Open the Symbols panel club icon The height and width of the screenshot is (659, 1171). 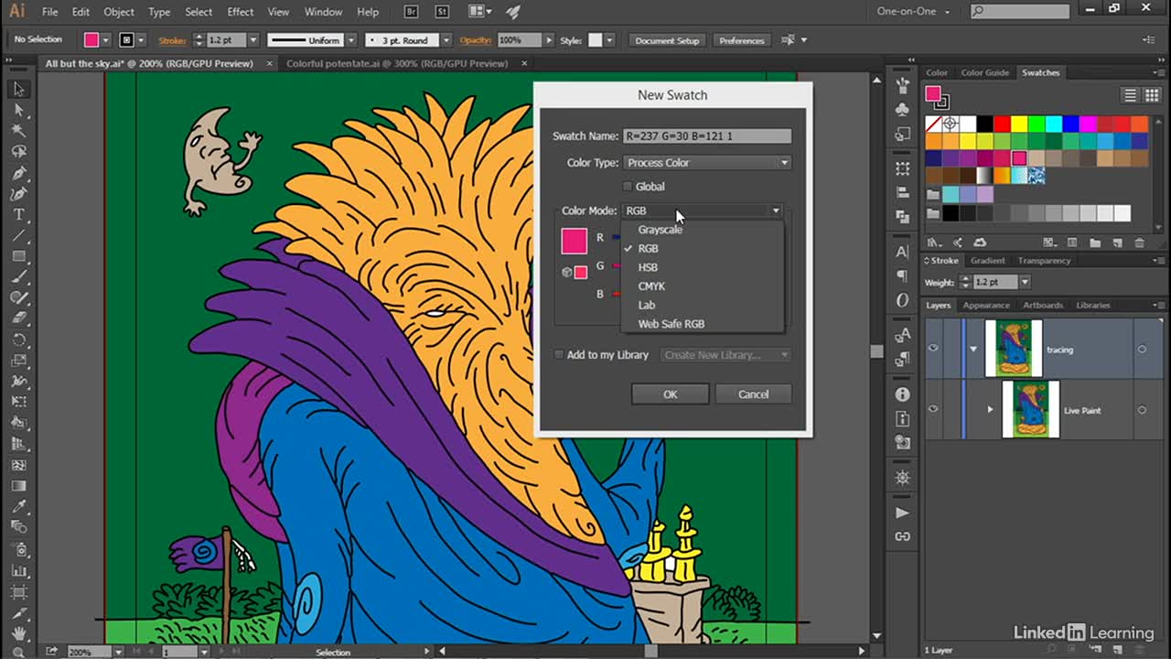pos(903,110)
